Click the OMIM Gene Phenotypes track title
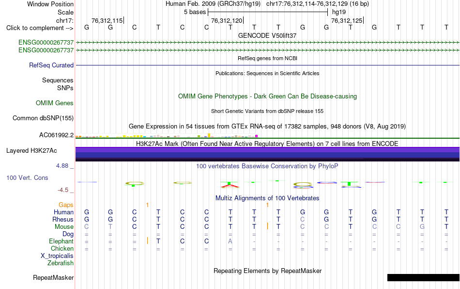 267,96
